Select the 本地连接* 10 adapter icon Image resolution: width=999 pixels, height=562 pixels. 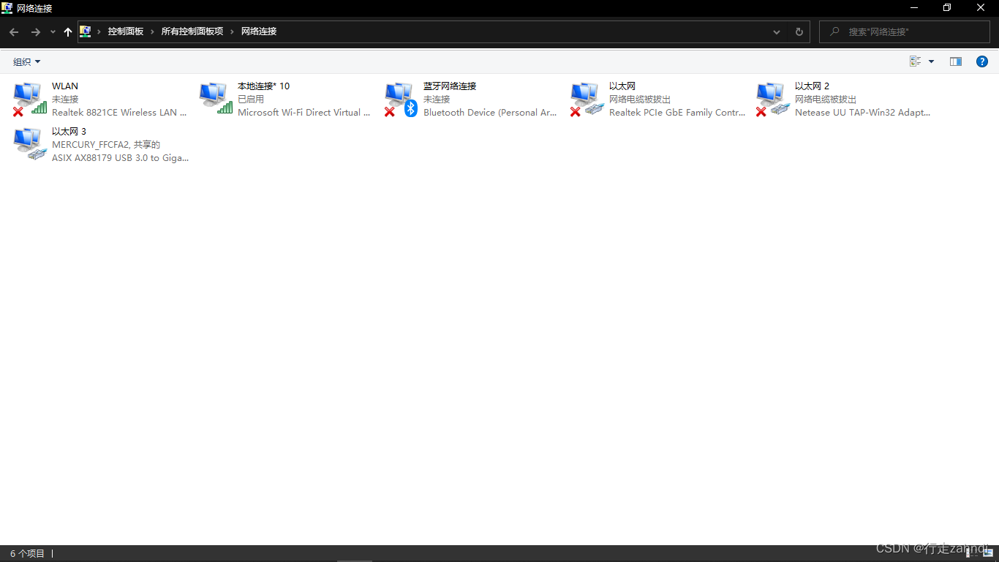tap(216, 99)
